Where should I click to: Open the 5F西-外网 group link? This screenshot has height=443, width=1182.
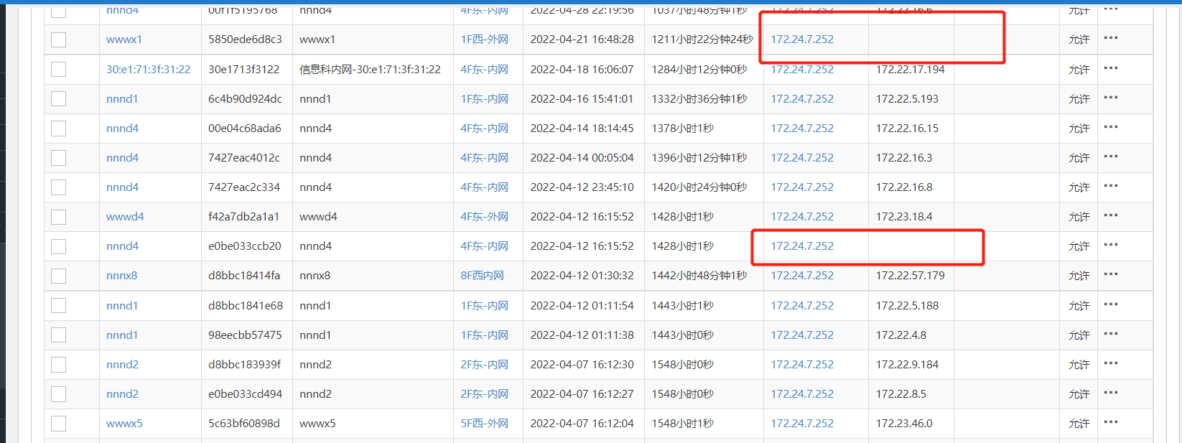[x=485, y=424]
